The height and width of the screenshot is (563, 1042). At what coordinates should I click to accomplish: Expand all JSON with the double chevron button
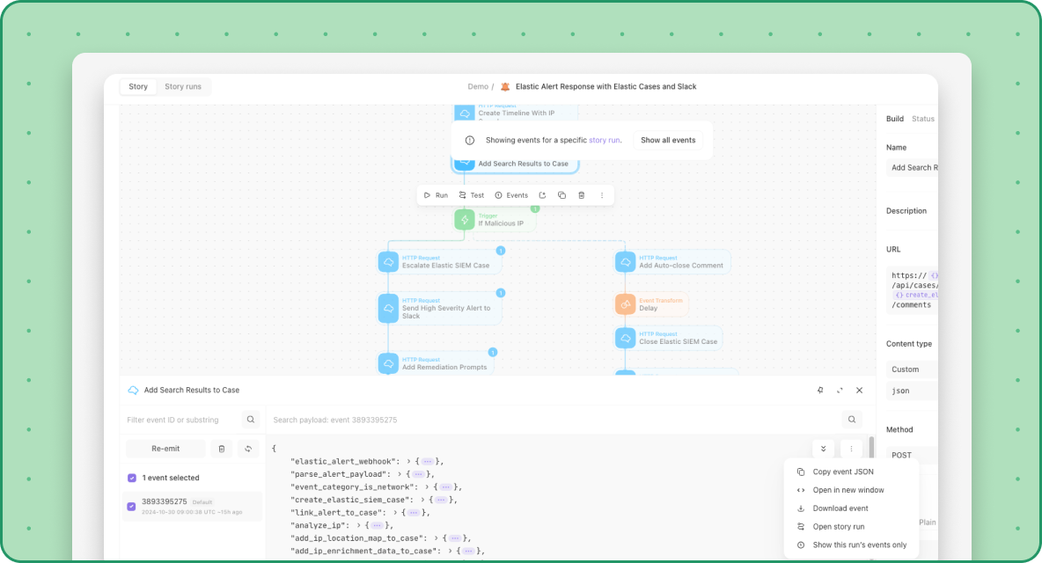click(x=824, y=449)
